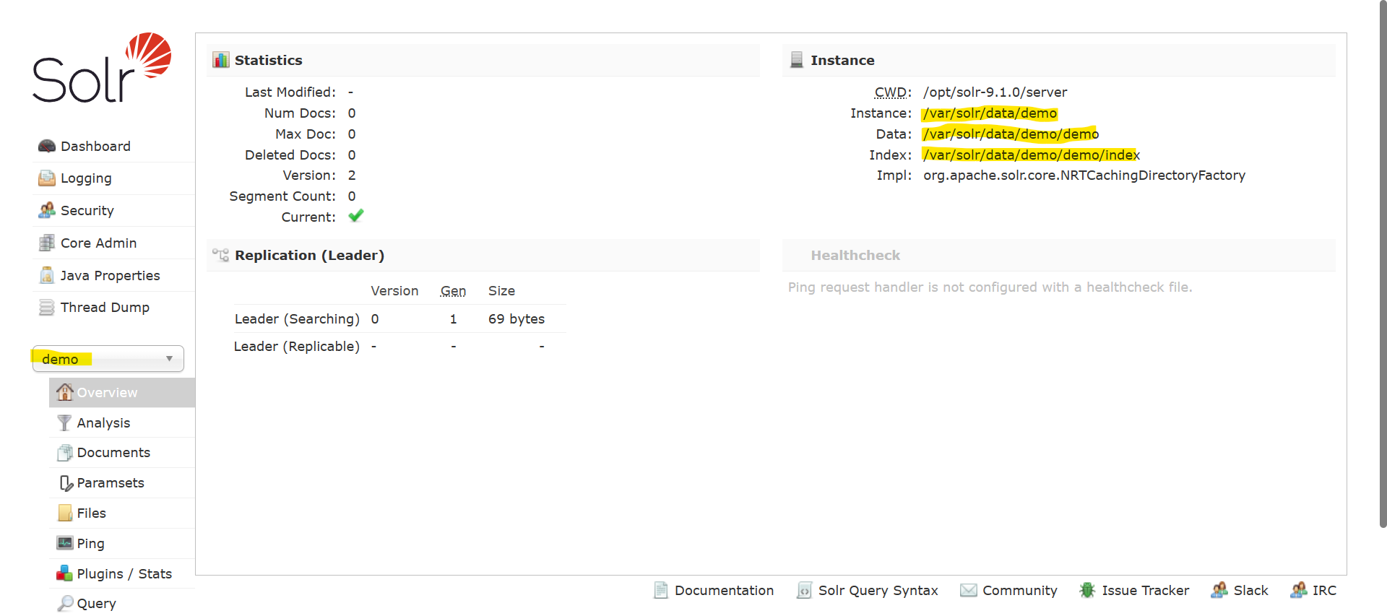This screenshot has height=616, width=1387.
Task: Open the Paramsets page
Action: pyautogui.click(x=122, y=483)
